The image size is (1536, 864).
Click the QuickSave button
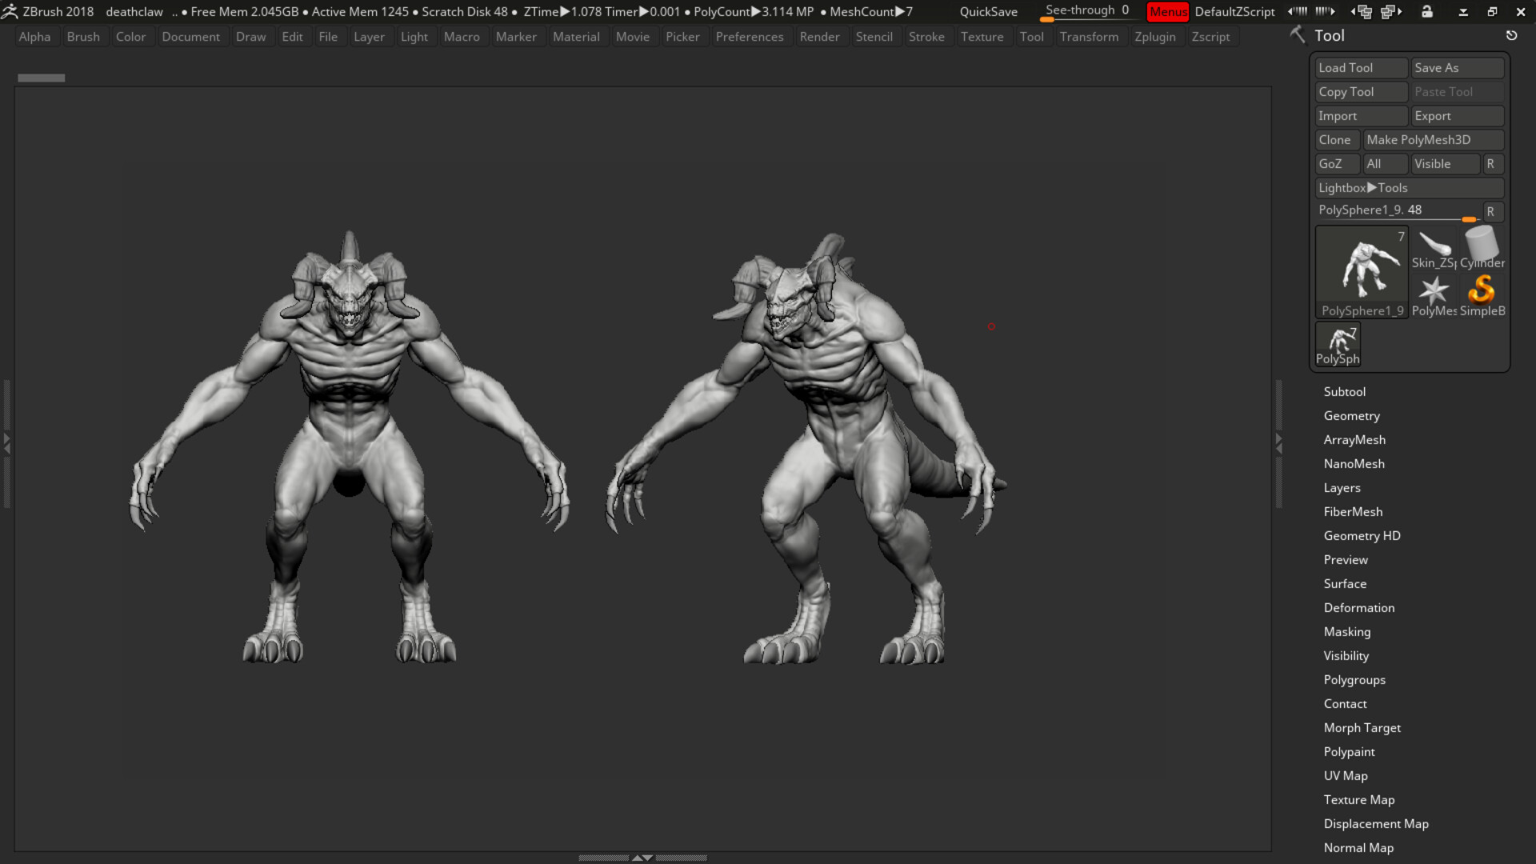point(988,11)
